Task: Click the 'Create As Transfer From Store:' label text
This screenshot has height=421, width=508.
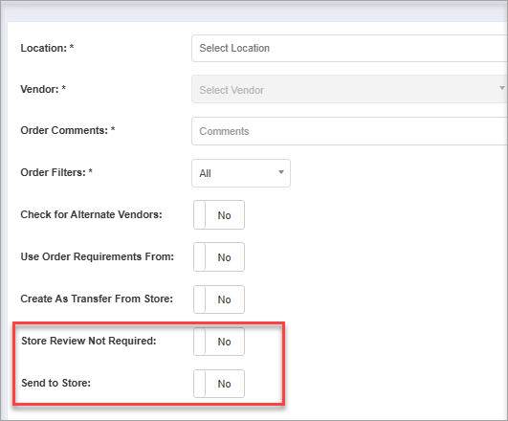Action: (97, 299)
